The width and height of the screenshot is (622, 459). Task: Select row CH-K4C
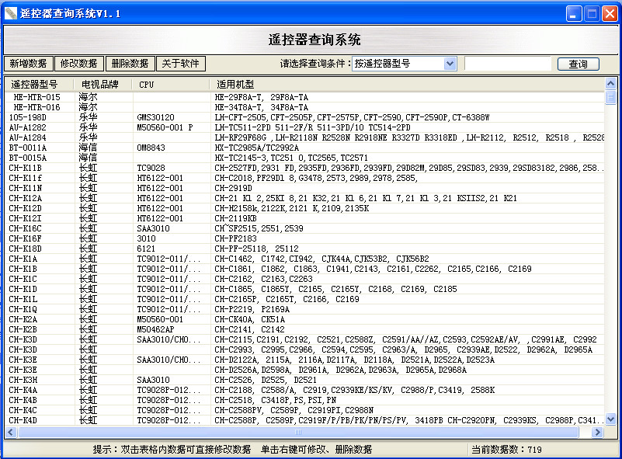pyautogui.click(x=304, y=411)
